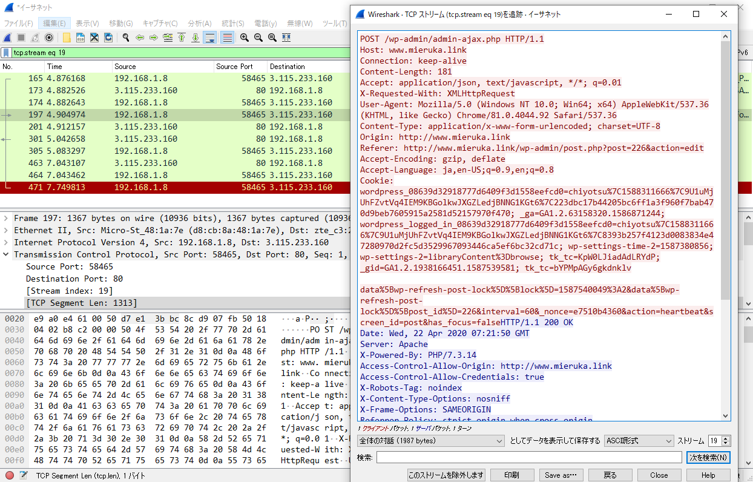Stop capture with the square icon
The image size is (753, 482).
[21, 38]
